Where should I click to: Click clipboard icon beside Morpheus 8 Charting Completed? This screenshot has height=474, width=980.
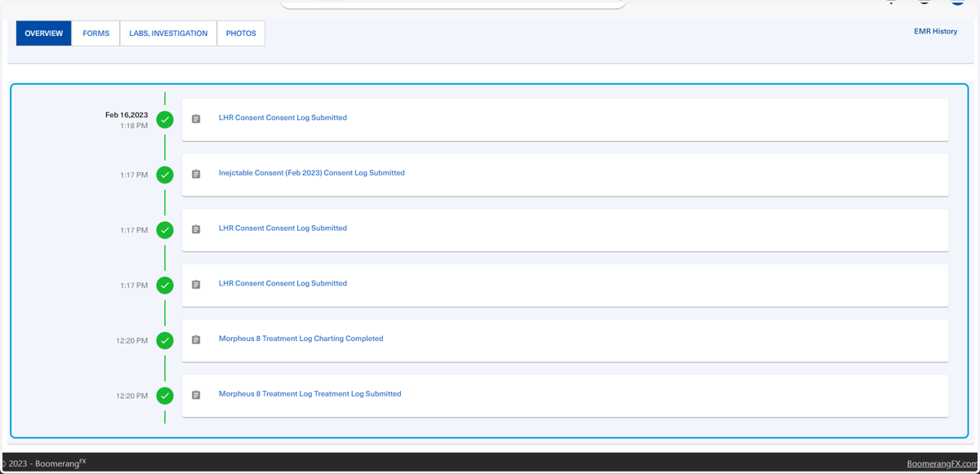(x=196, y=340)
